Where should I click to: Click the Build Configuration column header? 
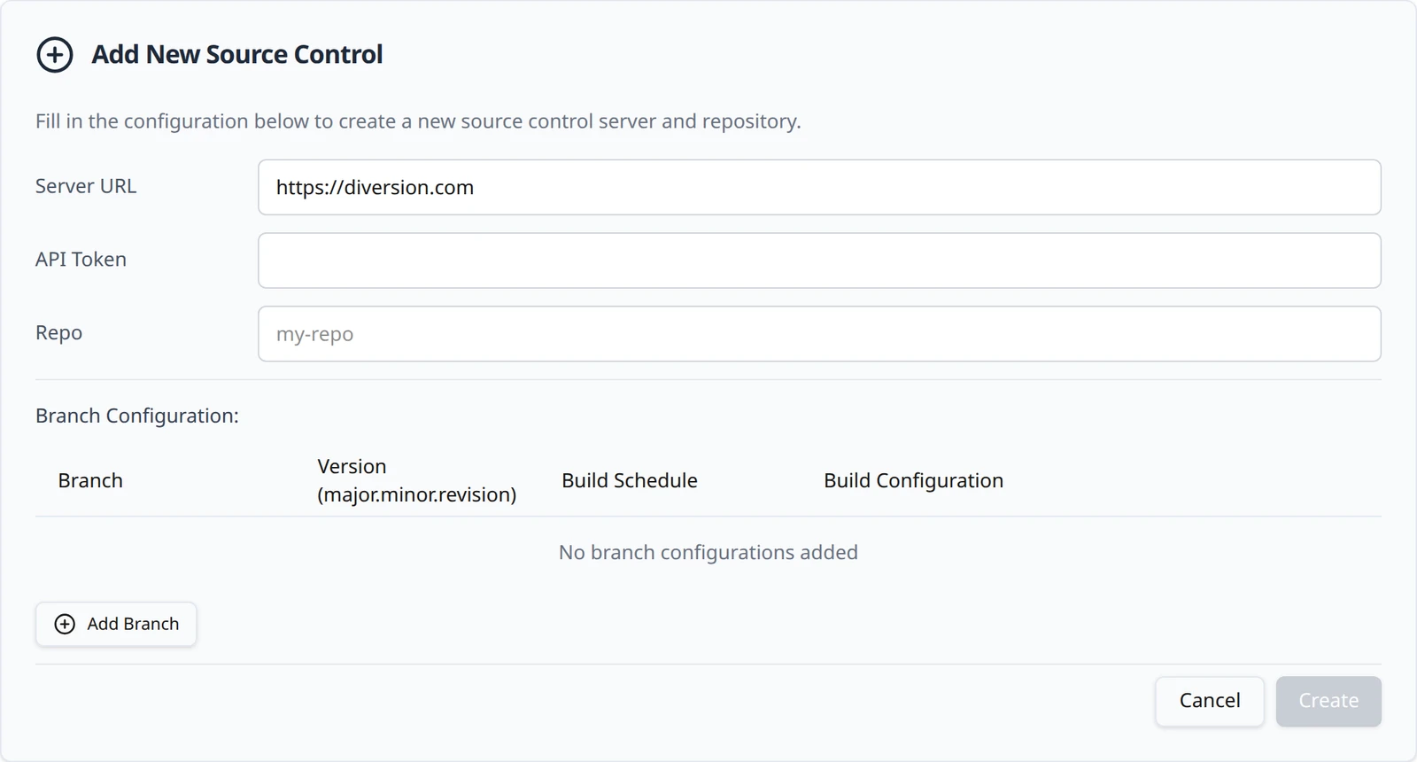click(x=913, y=480)
